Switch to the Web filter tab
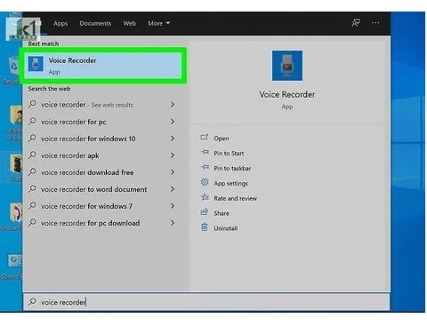This screenshot has height=334, width=427. 130,23
